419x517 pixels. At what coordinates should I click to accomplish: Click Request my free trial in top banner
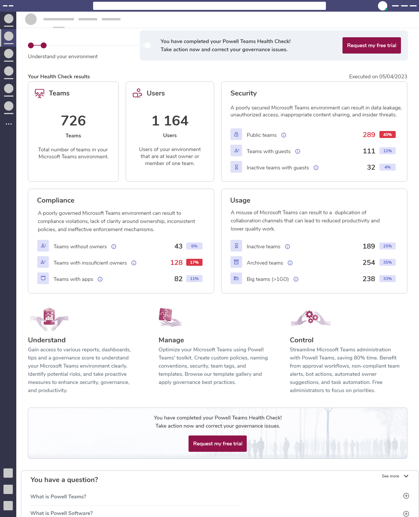(x=372, y=45)
